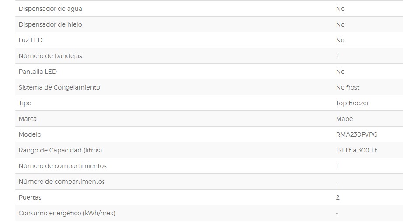Click the "Rango de Capacidad (litros)" label
This screenshot has height=224, width=403.
coord(60,150)
